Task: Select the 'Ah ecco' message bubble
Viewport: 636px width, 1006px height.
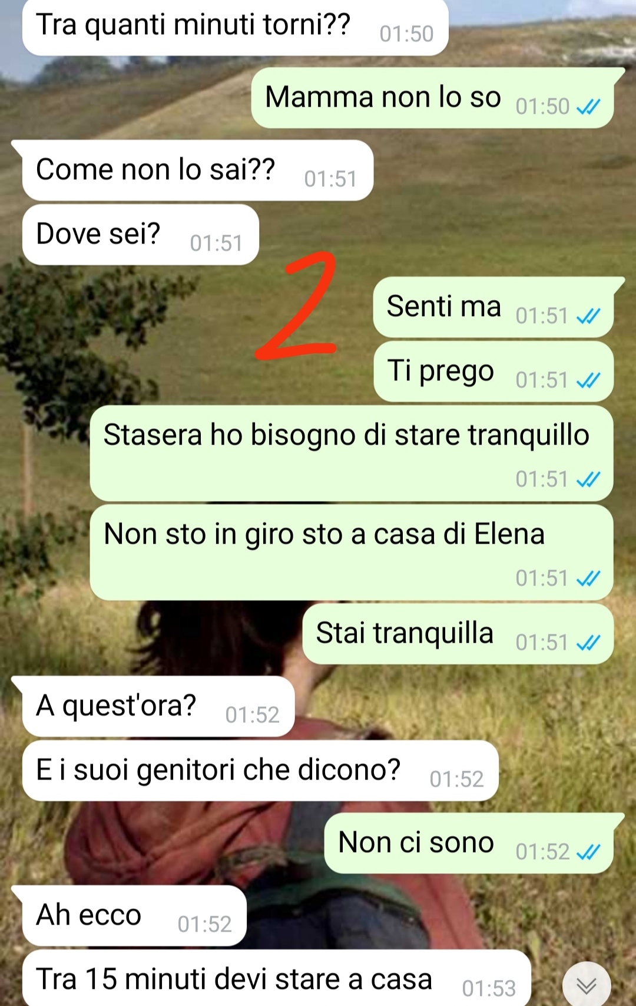Action: 134,916
